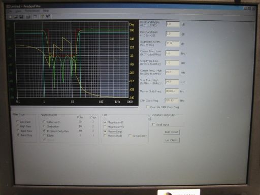Click the Open file toolbar icon
The width and height of the screenshot is (260, 195).
point(16,17)
